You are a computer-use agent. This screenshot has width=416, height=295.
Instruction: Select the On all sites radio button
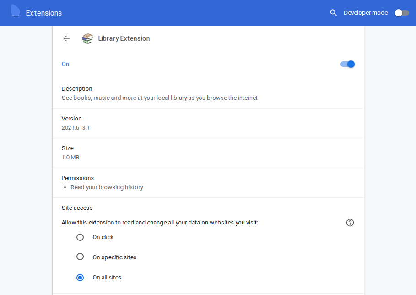click(x=80, y=277)
